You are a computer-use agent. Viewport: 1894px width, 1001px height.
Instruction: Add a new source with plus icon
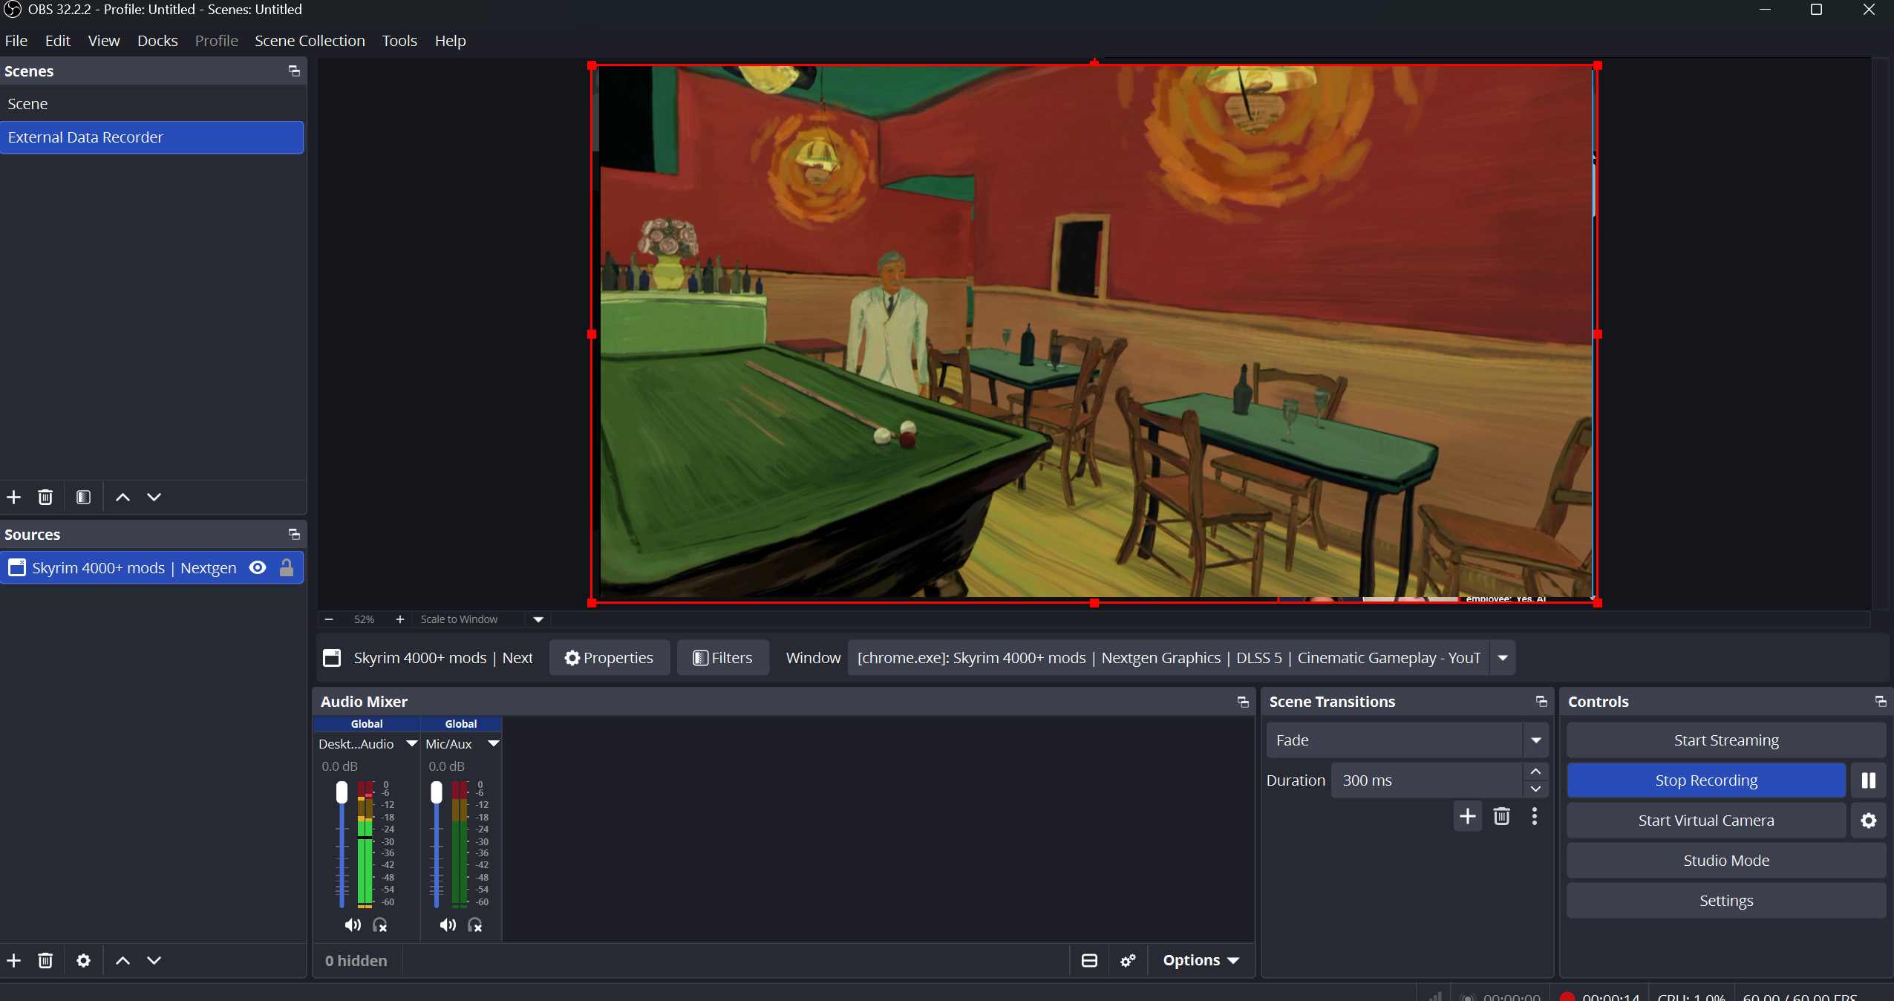coord(13,960)
